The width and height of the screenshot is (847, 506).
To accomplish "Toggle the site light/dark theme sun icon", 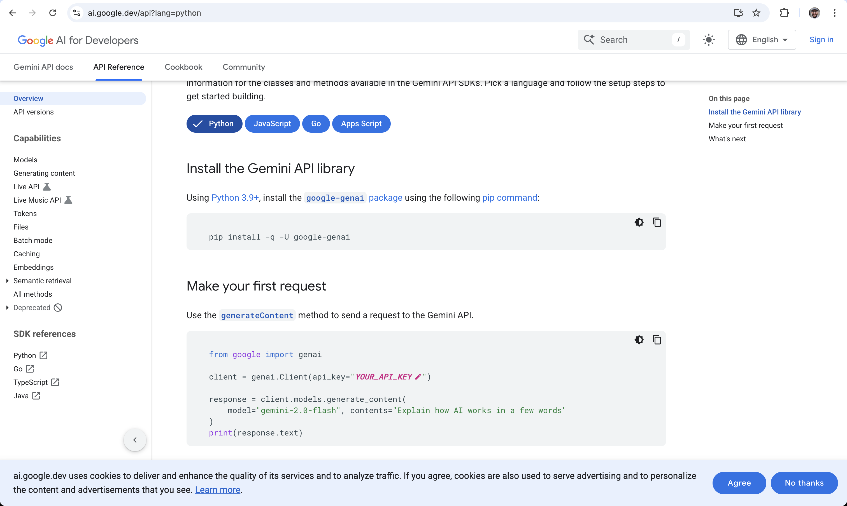I will tap(709, 40).
